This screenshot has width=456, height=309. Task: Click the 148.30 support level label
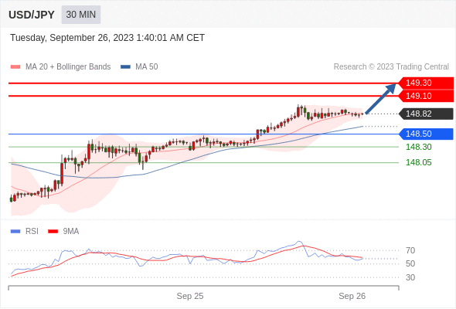click(x=418, y=147)
